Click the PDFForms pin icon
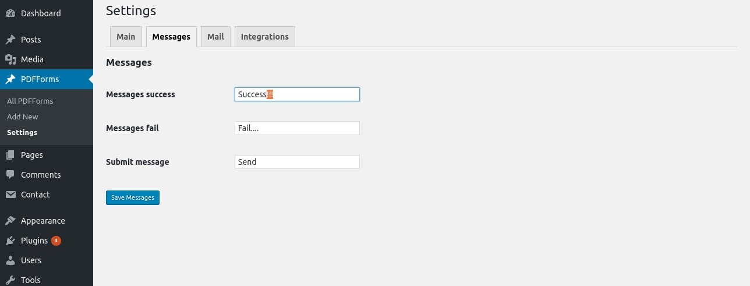 pos(10,79)
